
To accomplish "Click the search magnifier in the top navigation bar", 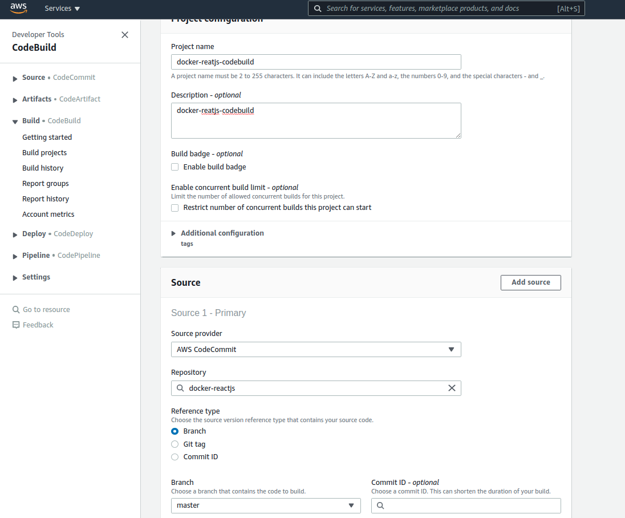I will point(318,8).
